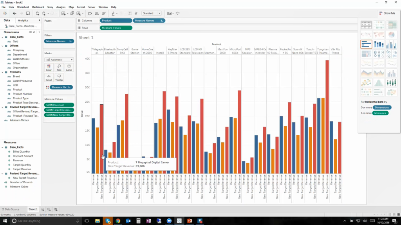
Task: Choose the stacked bars chart in Show Me
Action: point(379,44)
